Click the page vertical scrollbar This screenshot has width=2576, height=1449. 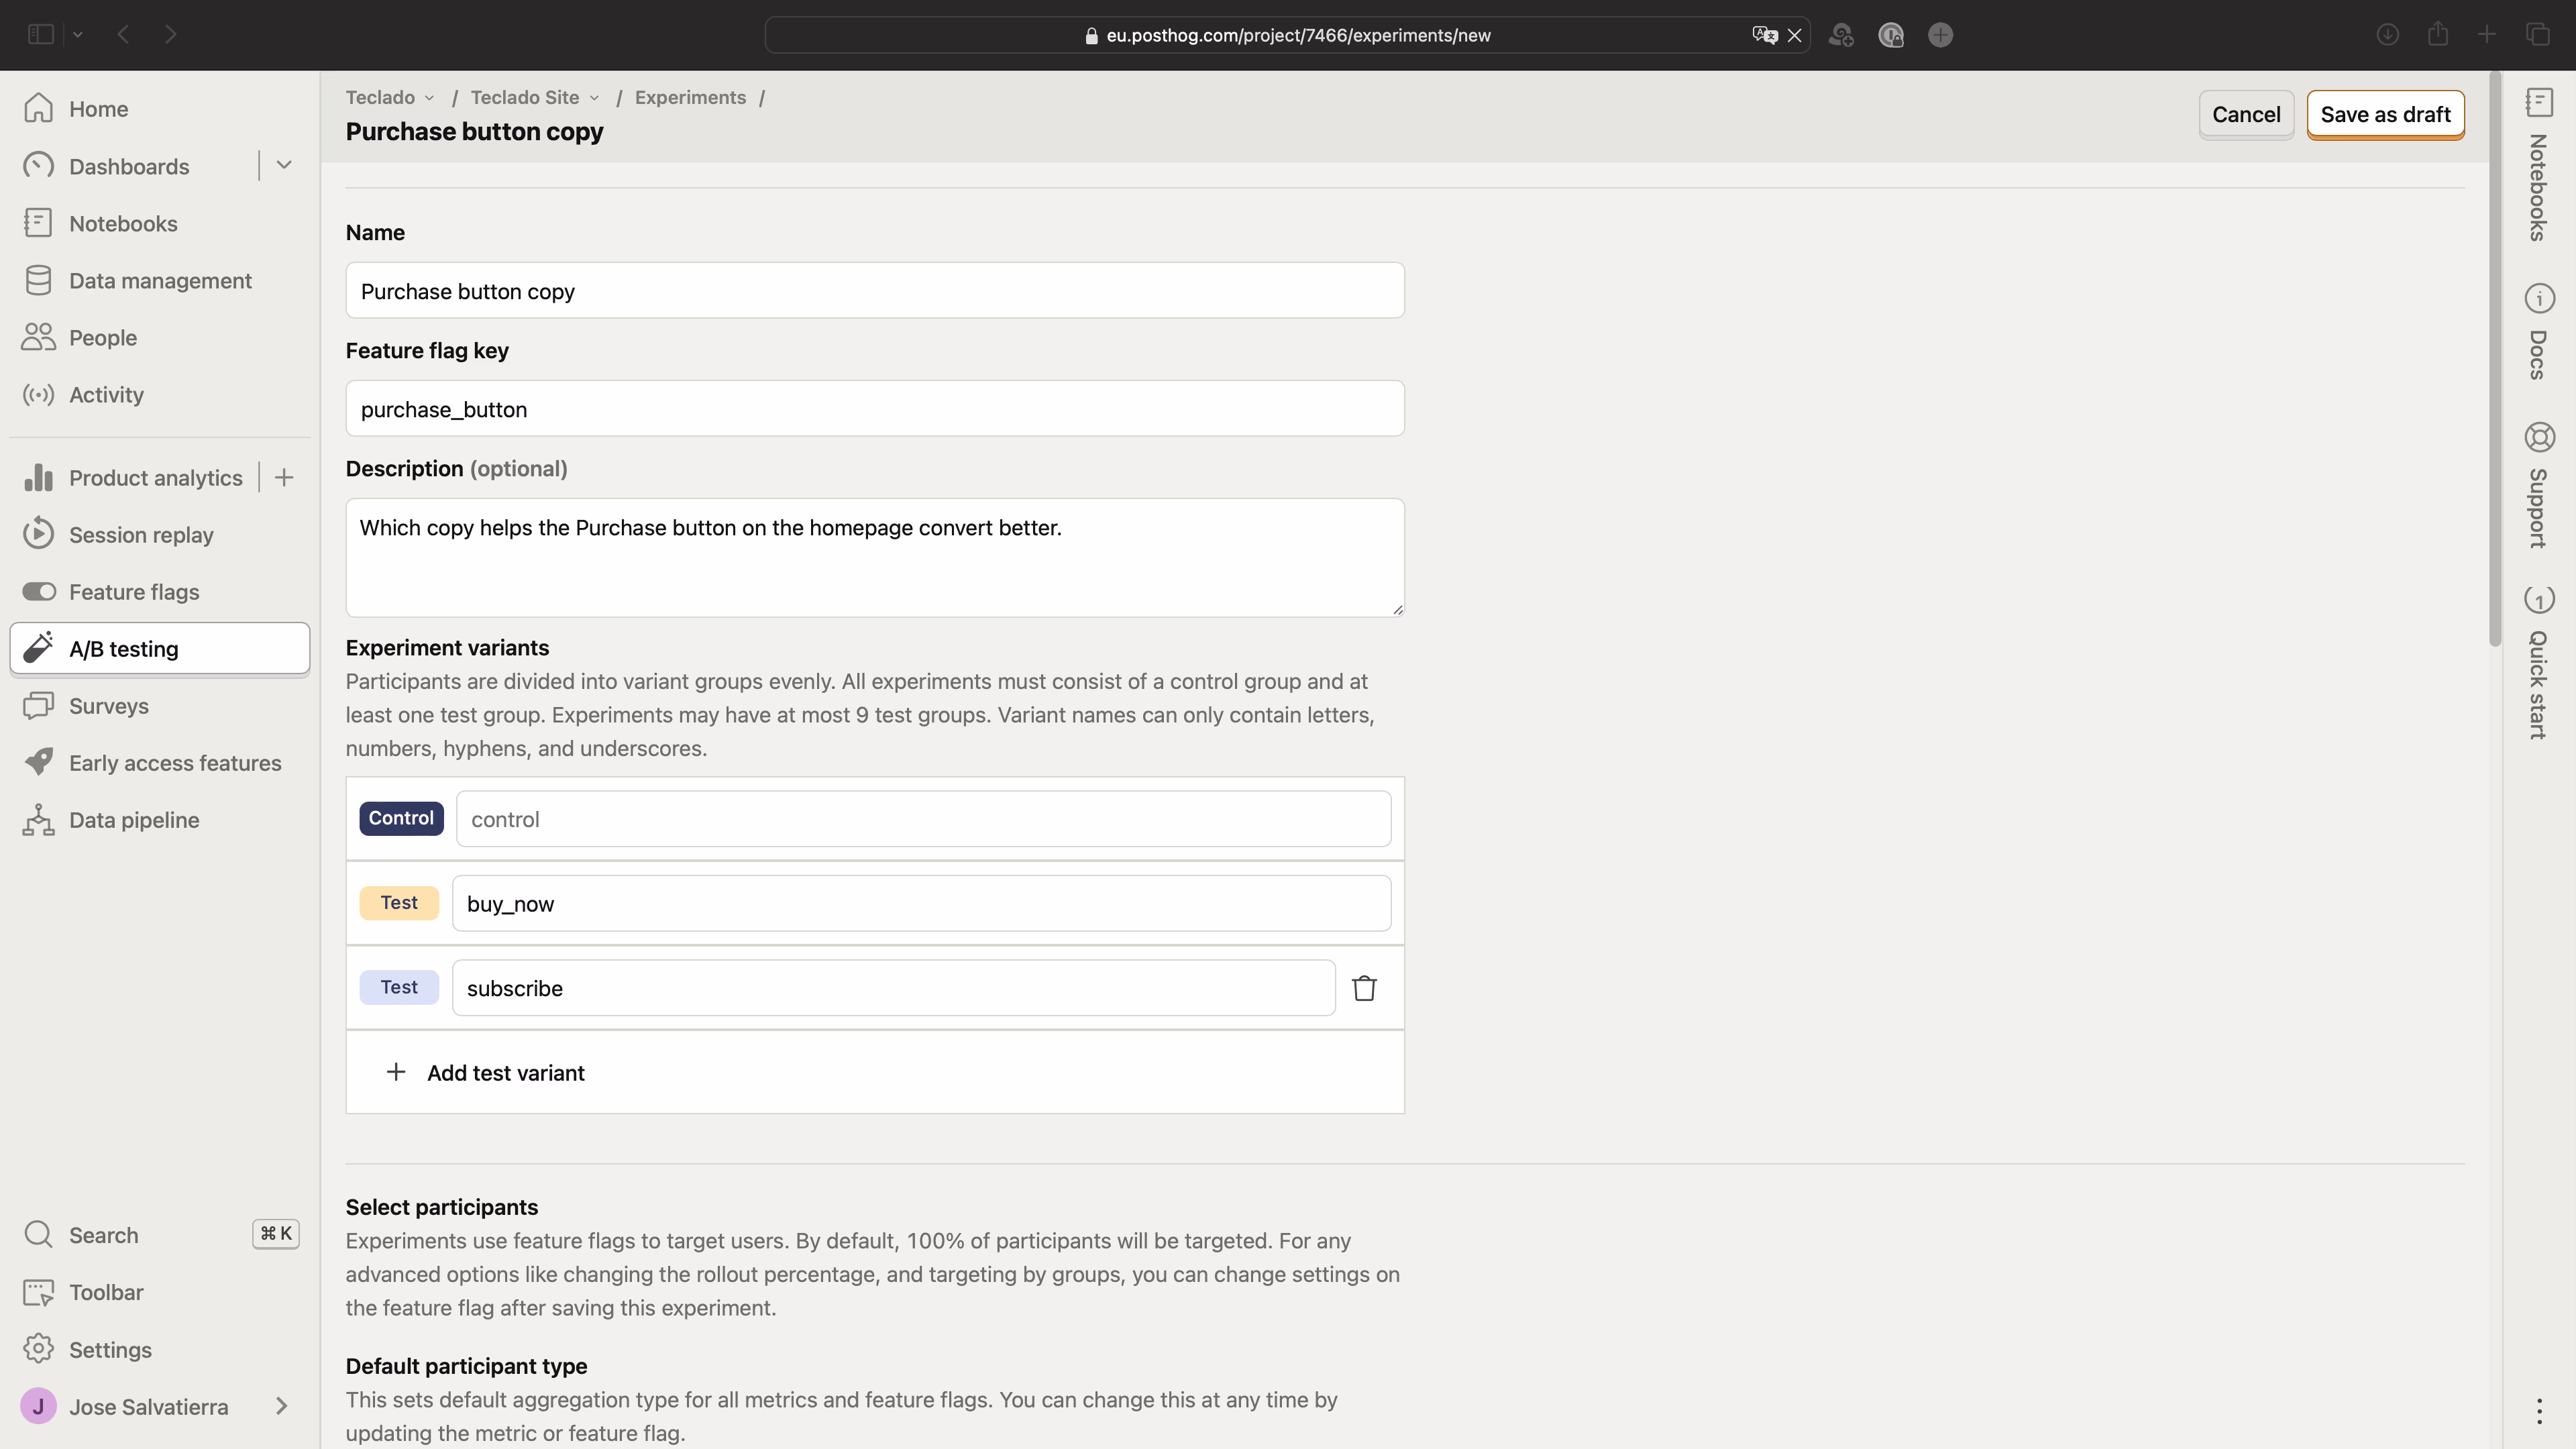coord(2495,360)
